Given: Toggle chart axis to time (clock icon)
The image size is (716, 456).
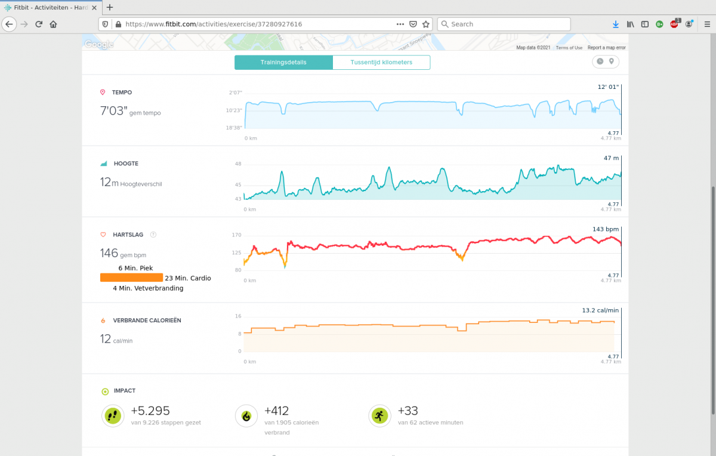Looking at the screenshot, I should pyautogui.click(x=600, y=61).
